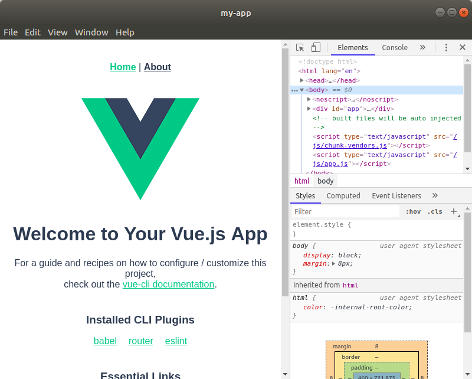The width and height of the screenshot is (472, 379).
Task: Select the body breadcrumb item
Action: click(326, 181)
